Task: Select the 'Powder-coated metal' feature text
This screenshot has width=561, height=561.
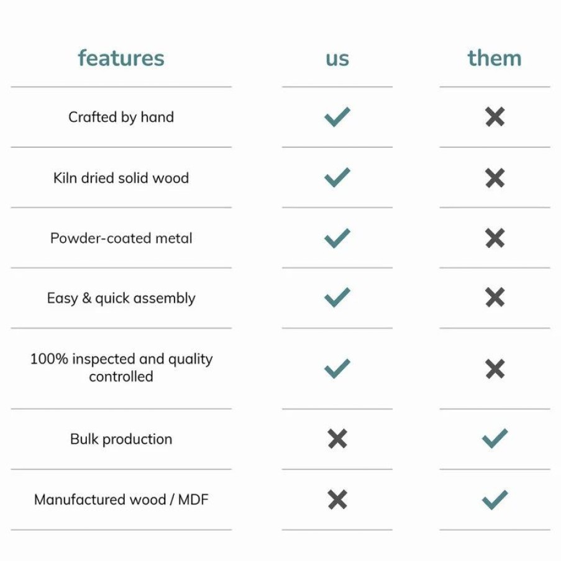Action: (x=121, y=239)
